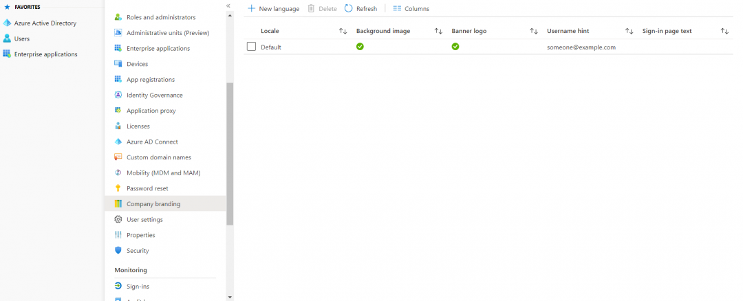This screenshot has height=301, width=743.
Task: Sort by the Sign-in page text arrows
Action: 724,31
